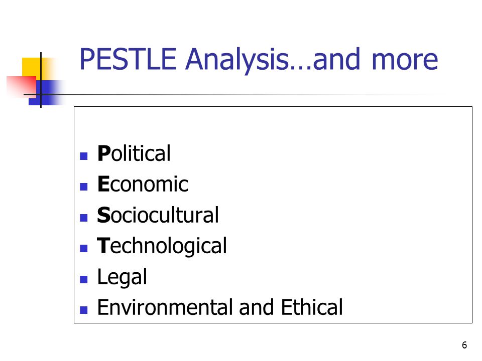Viewport: 482px width, 361px height.
Task: Click the blue bullet beside Technological
Action: pos(84,248)
